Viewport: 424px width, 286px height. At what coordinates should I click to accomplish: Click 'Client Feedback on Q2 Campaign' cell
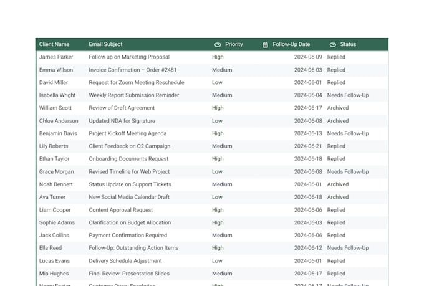coord(130,146)
